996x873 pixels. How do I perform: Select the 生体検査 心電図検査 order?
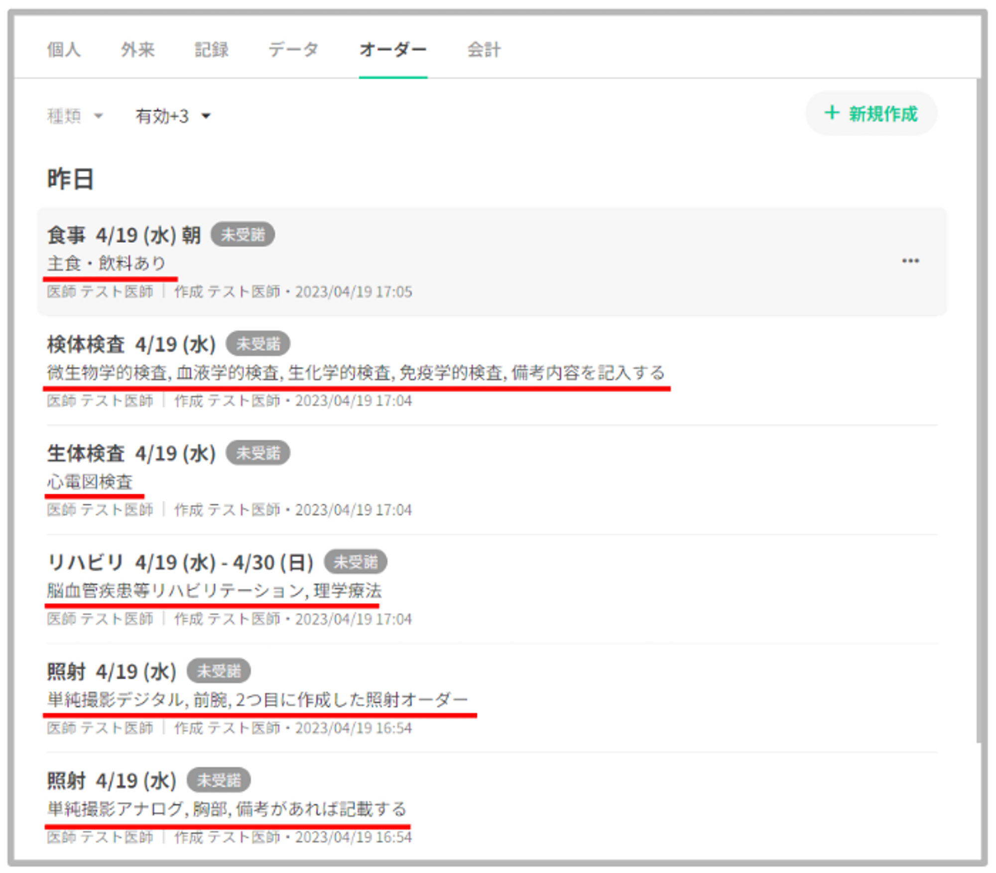click(90, 481)
